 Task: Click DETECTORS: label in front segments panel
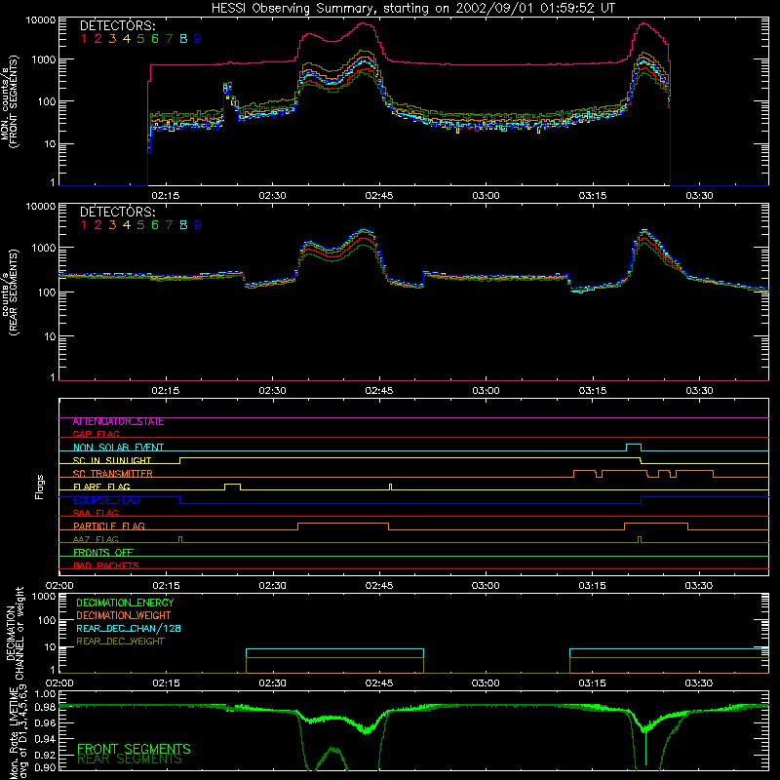coord(117,25)
